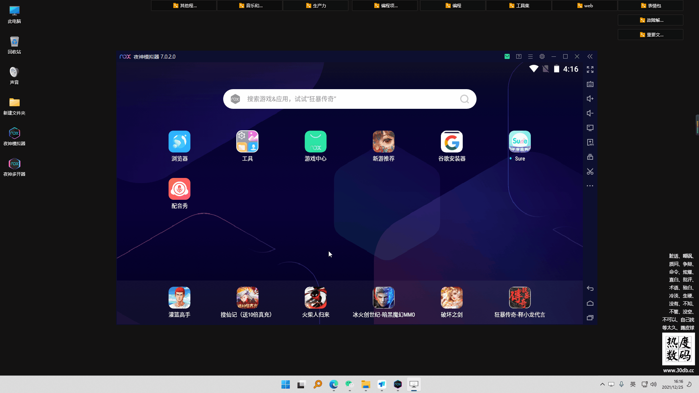Open WeChat from taskbar
The height and width of the screenshot is (393, 699).
click(x=349, y=384)
